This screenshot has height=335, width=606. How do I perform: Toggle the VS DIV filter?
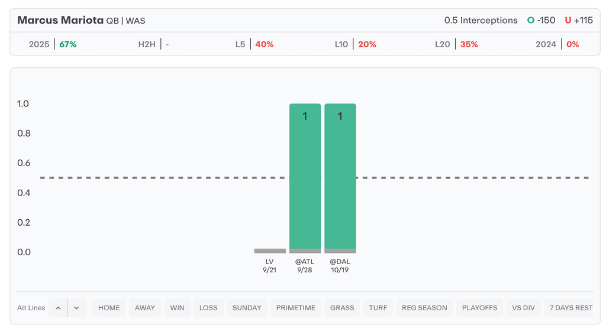pyautogui.click(x=523, y=308)
